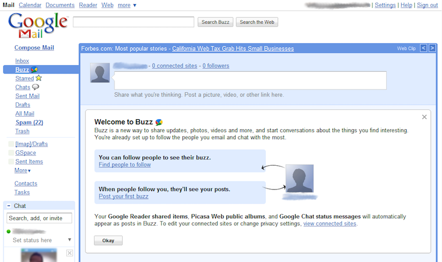Click the speech bubble icon beside Chats
Screen dimensions: 442x262
(35, 87)
